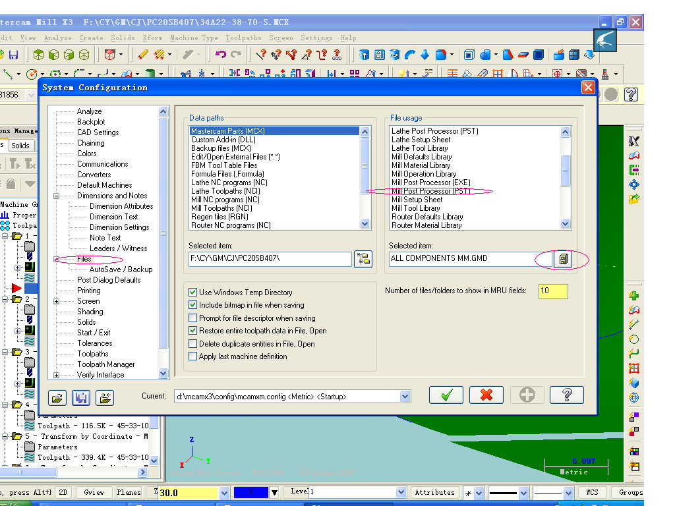Open the Analyze menu
The width and height of the screenshot is (675, 506).
click(58, 38)
